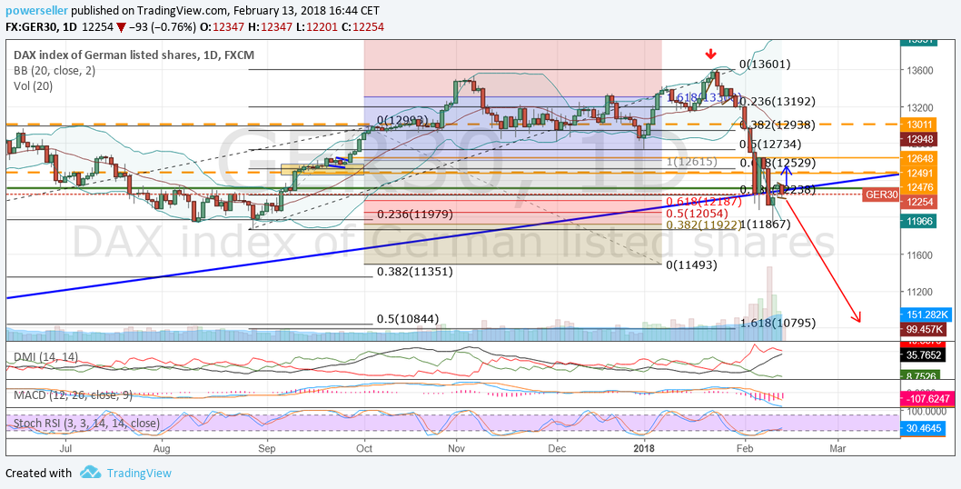Click the 0.236(11979) Fibonacci label
This screenshot has width=961, height=489.
coord(415,215)
